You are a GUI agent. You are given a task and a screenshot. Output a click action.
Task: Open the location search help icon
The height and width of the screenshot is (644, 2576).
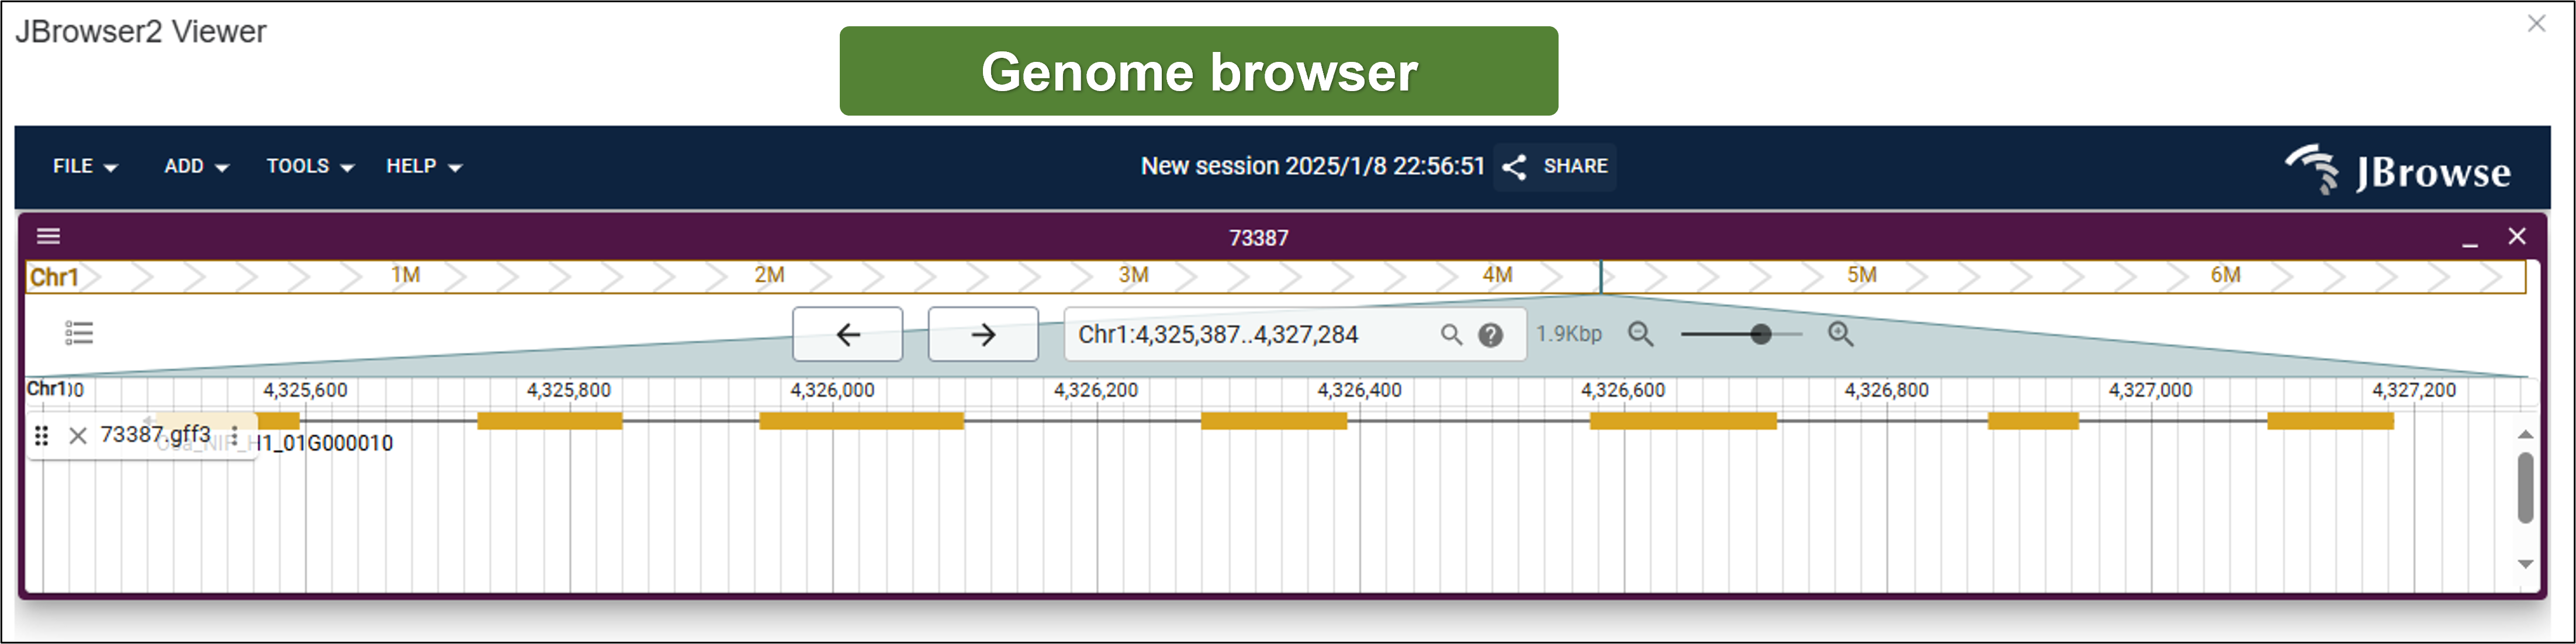pyautogui.click(x=1490, y=336)
